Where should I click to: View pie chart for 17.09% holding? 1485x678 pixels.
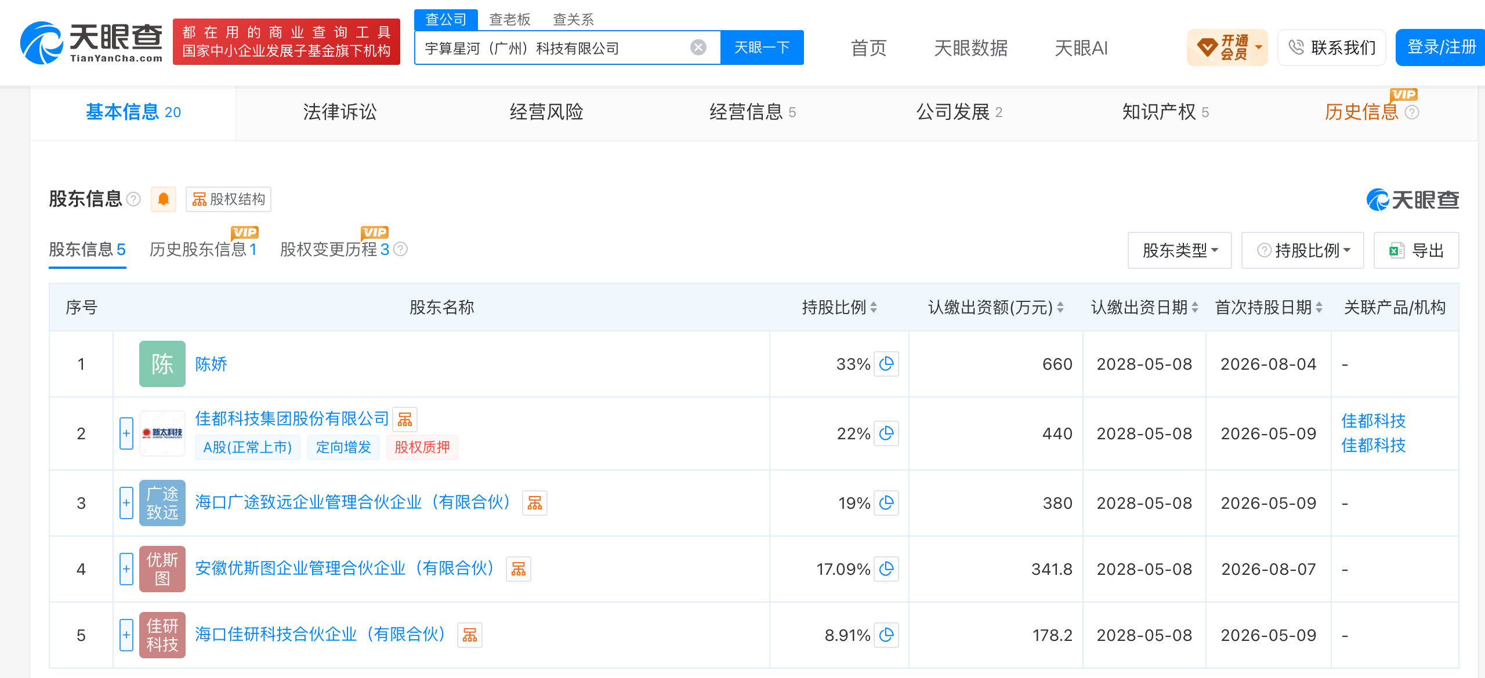pyautogui.click(x=886, y=569)
